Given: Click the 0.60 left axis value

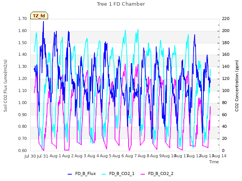Looking at the screenshot, I should click(x=23, y=150).
